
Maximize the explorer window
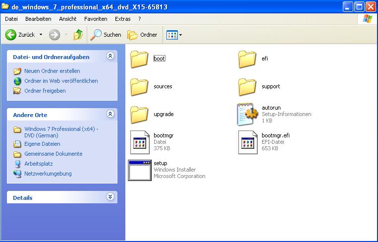coord(359,7)
